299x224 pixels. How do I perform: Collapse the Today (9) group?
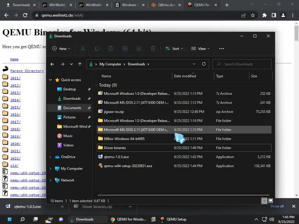[x=96, y=85]
